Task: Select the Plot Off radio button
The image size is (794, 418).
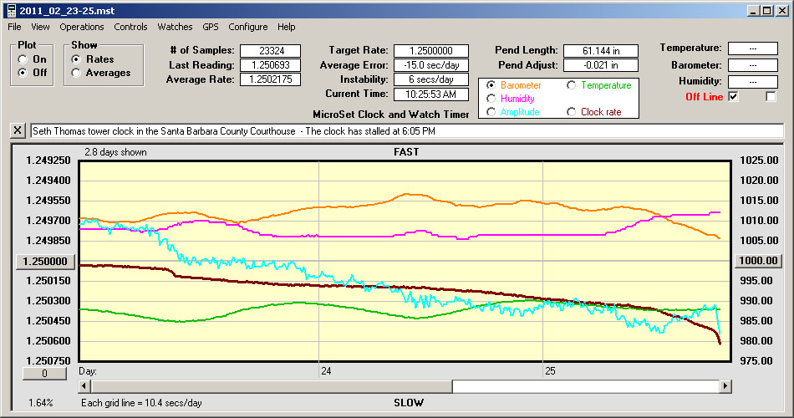Action: (x=23, y=73)
